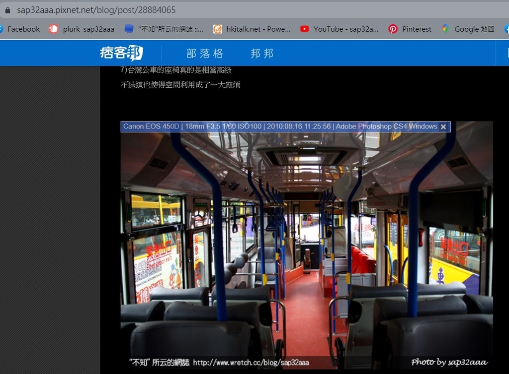
Task: Click the address bar URL text
Action: tap(96, 10)
